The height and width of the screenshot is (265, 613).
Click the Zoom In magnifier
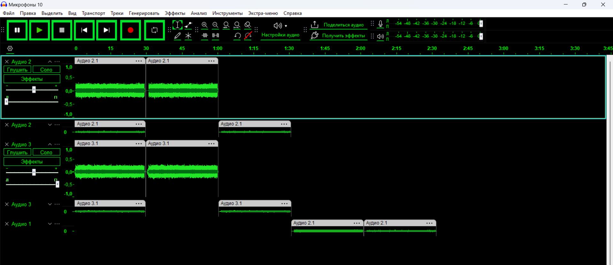click(x=205, y=25)
